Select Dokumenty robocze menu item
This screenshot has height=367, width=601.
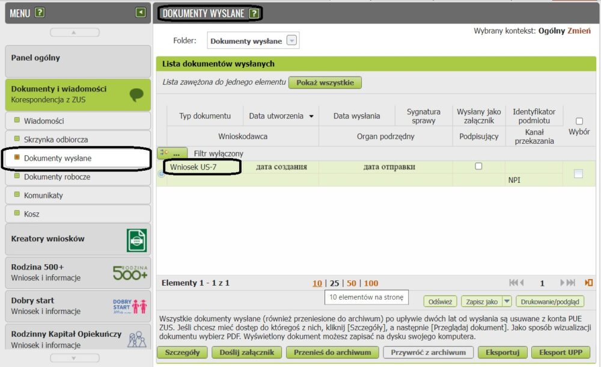[x=57, y=177]
